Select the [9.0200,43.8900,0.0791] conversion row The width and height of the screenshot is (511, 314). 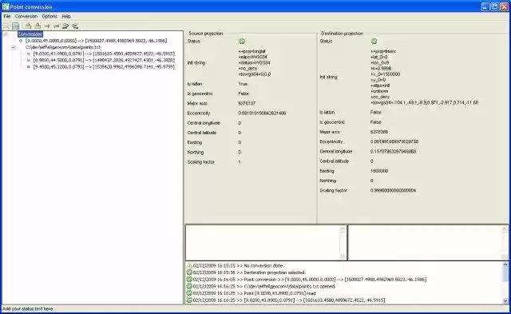(104, 54)
